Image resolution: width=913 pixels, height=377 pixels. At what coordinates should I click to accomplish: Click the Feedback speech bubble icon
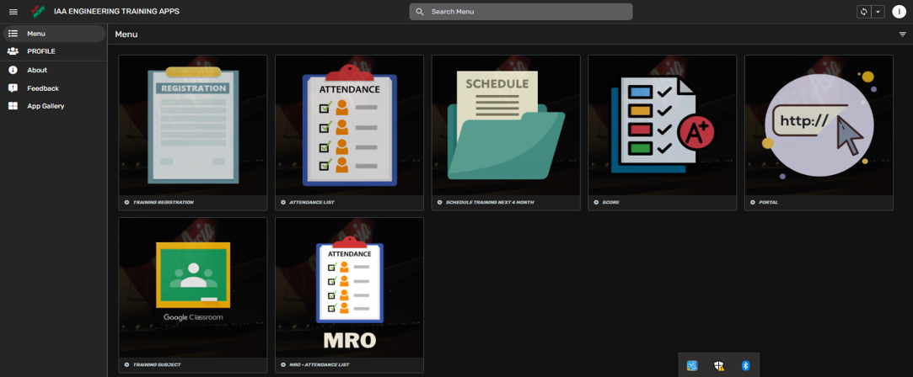(13, 88)
